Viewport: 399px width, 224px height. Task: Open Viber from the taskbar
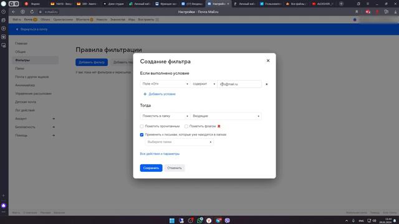(227, 220)
